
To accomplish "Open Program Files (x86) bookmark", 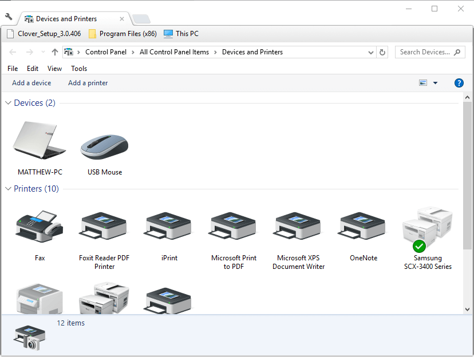I will click(123, 34).
